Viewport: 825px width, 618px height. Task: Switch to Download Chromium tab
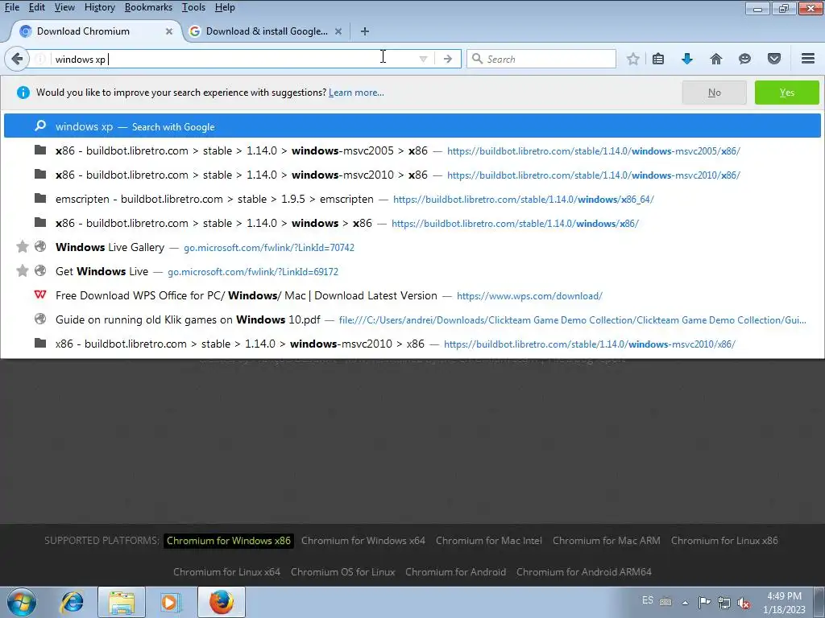pyautogui.click(x=95, y=31)
